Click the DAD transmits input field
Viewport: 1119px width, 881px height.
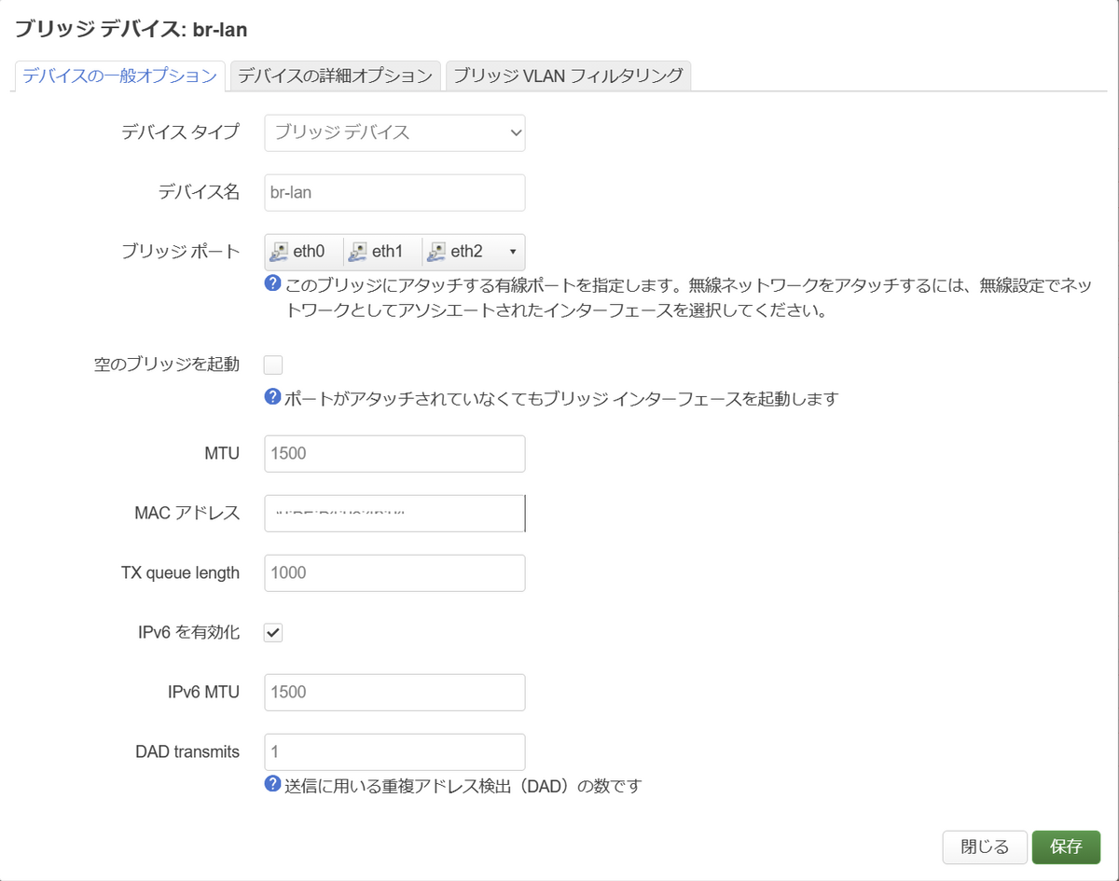(394, 751)
